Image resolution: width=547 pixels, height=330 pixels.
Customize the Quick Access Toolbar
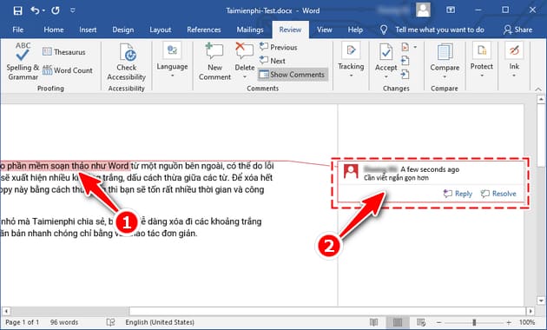pos(72,10)
